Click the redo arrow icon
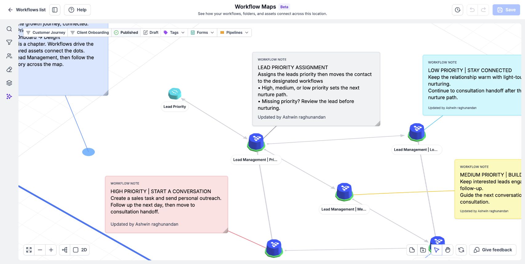Screen dimensions: 525x264 point(483,10)
